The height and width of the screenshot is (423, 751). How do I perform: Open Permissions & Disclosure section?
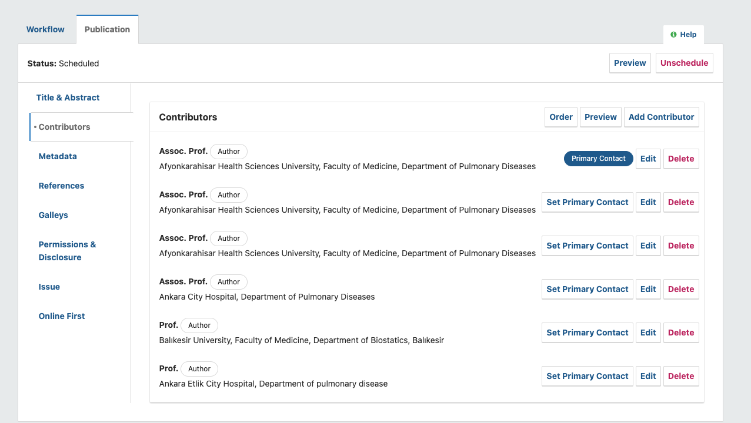pos(67,251)
